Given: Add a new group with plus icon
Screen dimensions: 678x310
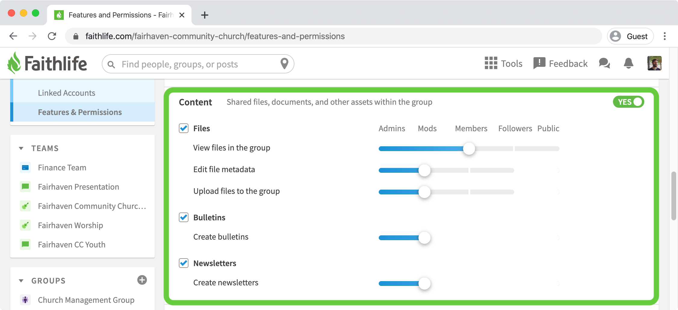Looking at the screenshot, I should [x=142, y=280].
